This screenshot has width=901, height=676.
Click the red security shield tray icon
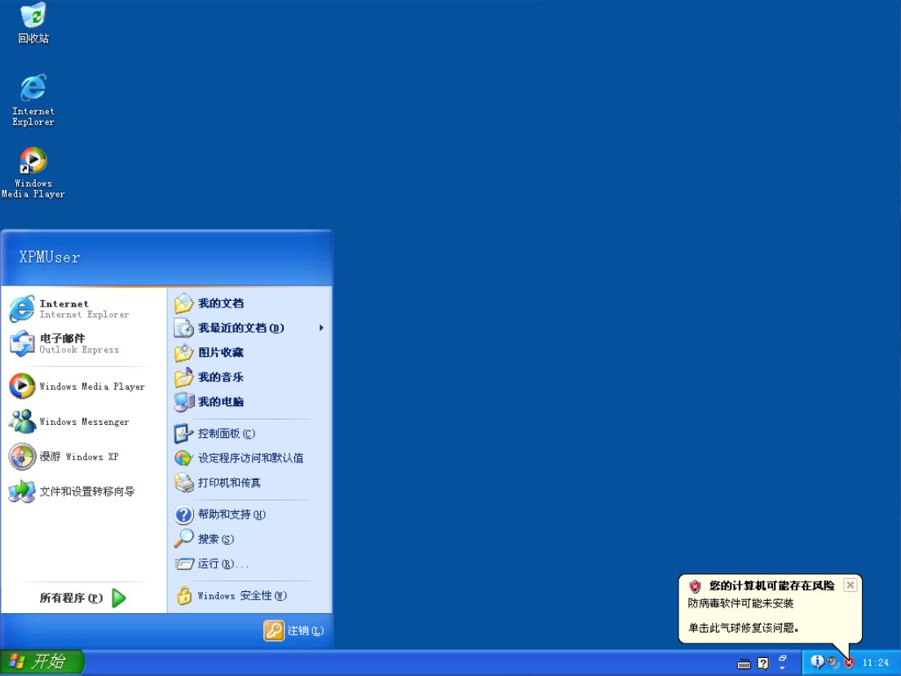[850, 662]
